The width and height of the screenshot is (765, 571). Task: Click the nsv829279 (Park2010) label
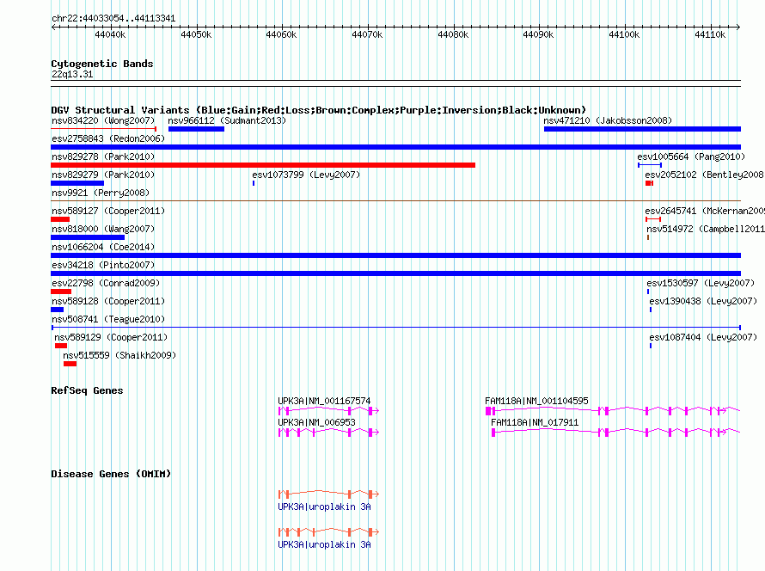tap(103, 175)
